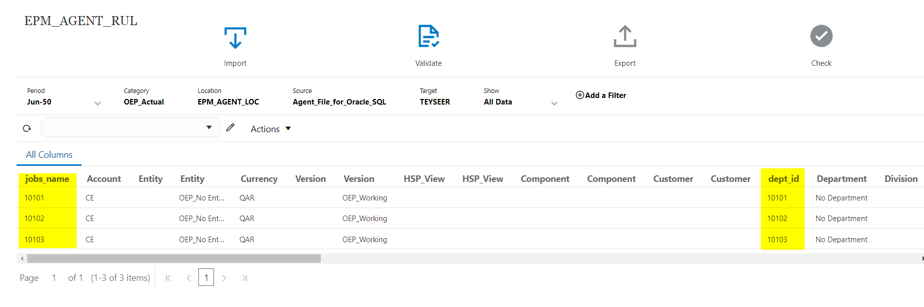This screenshot has width=924, height=307.
Task: Click the Currency column header
Action: pyautogui.click(x=259, y=179)
